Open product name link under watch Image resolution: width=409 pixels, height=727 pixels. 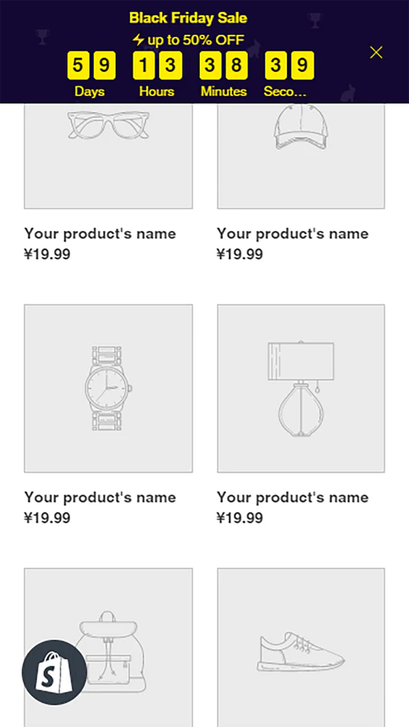pos(100,497)
